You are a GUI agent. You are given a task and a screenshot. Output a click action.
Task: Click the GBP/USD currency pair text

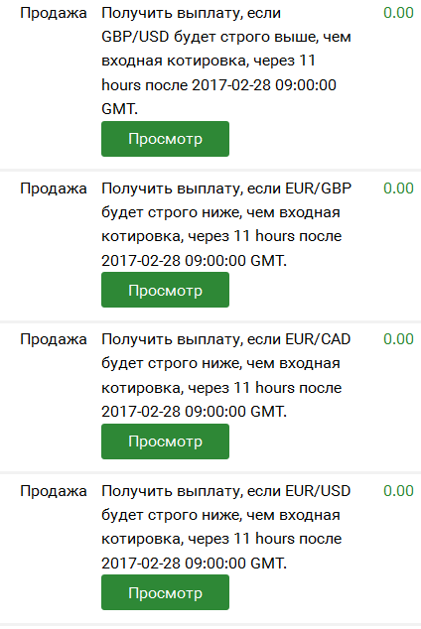tap(135, 37)
